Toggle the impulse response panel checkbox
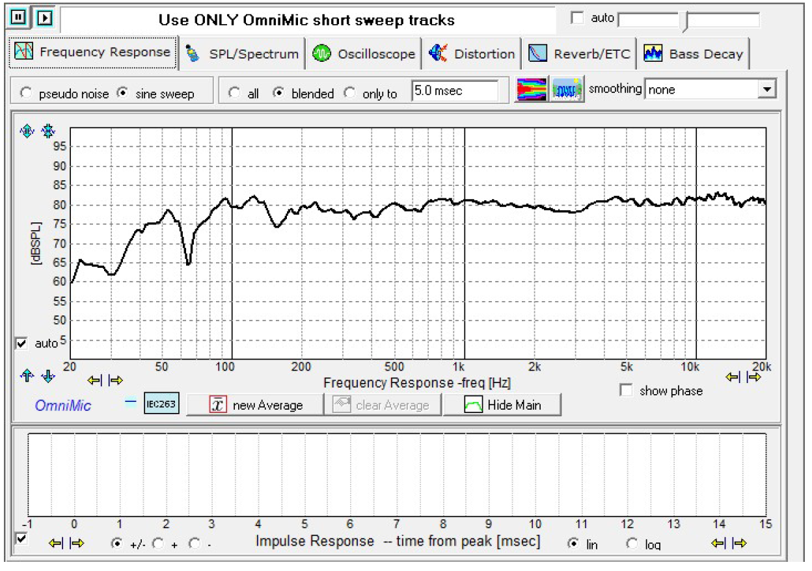 (21, 540)
